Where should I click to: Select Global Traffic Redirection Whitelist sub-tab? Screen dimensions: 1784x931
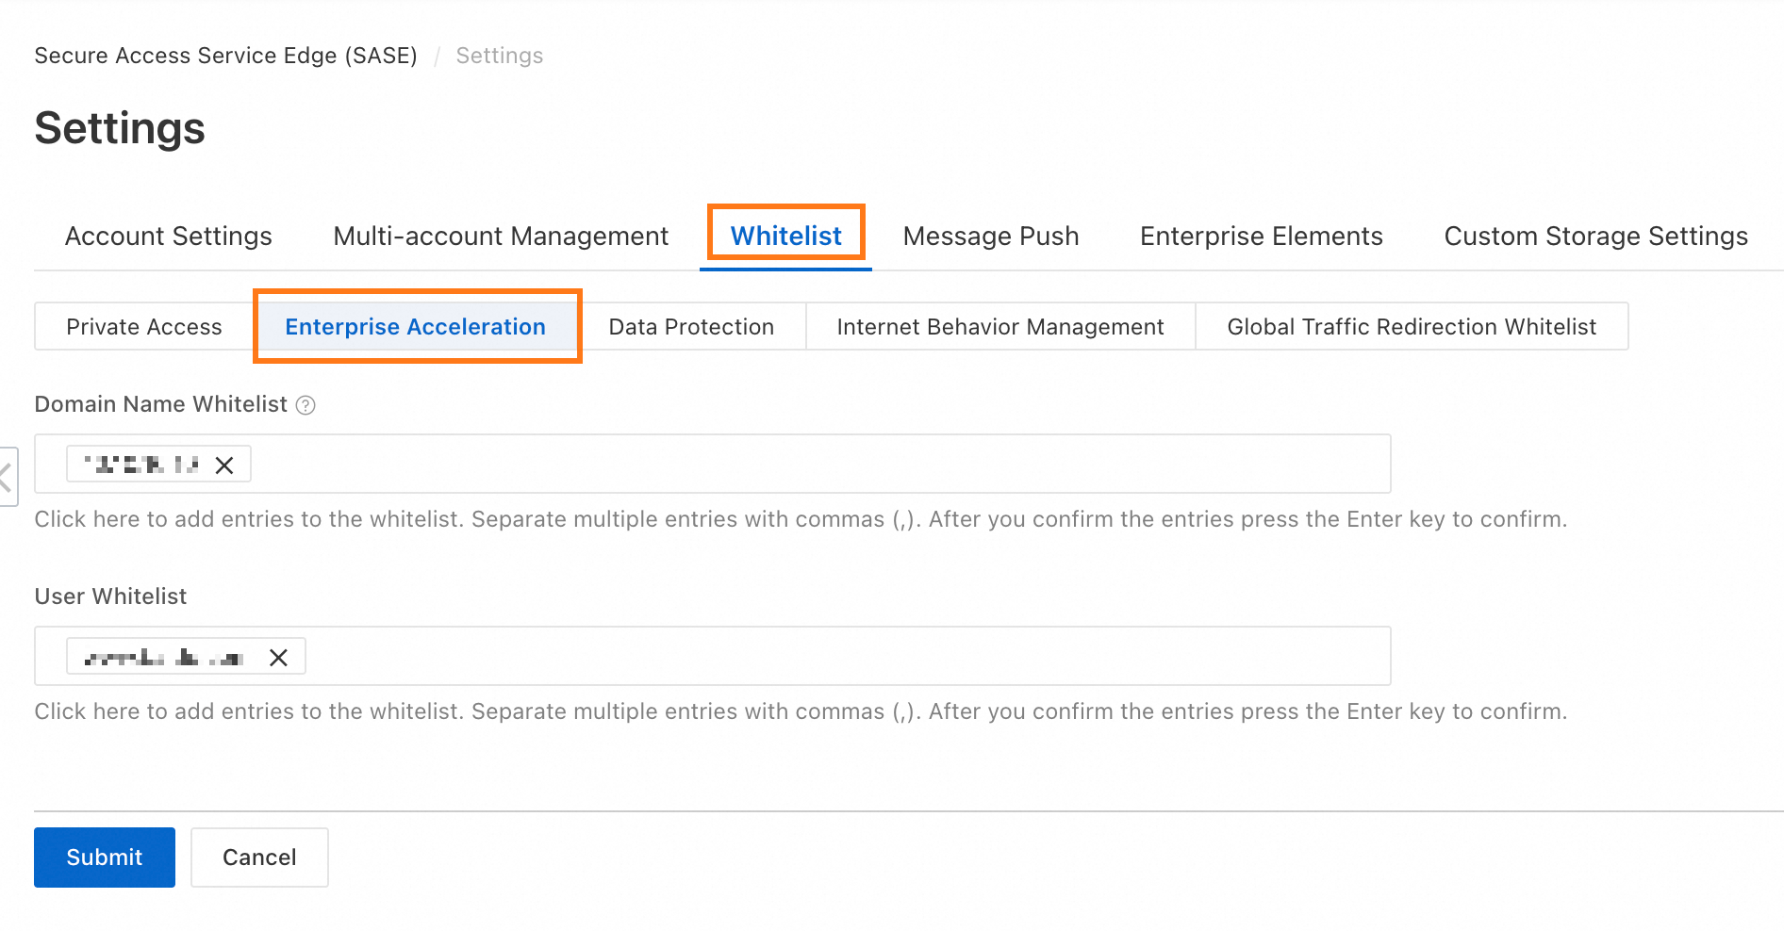[1411, 327]
